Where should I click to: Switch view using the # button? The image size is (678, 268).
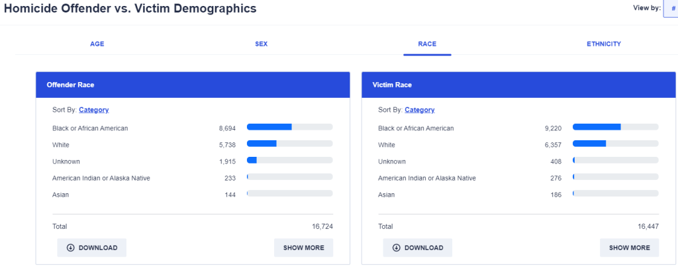pyautogui.click(x=671, y=9)
